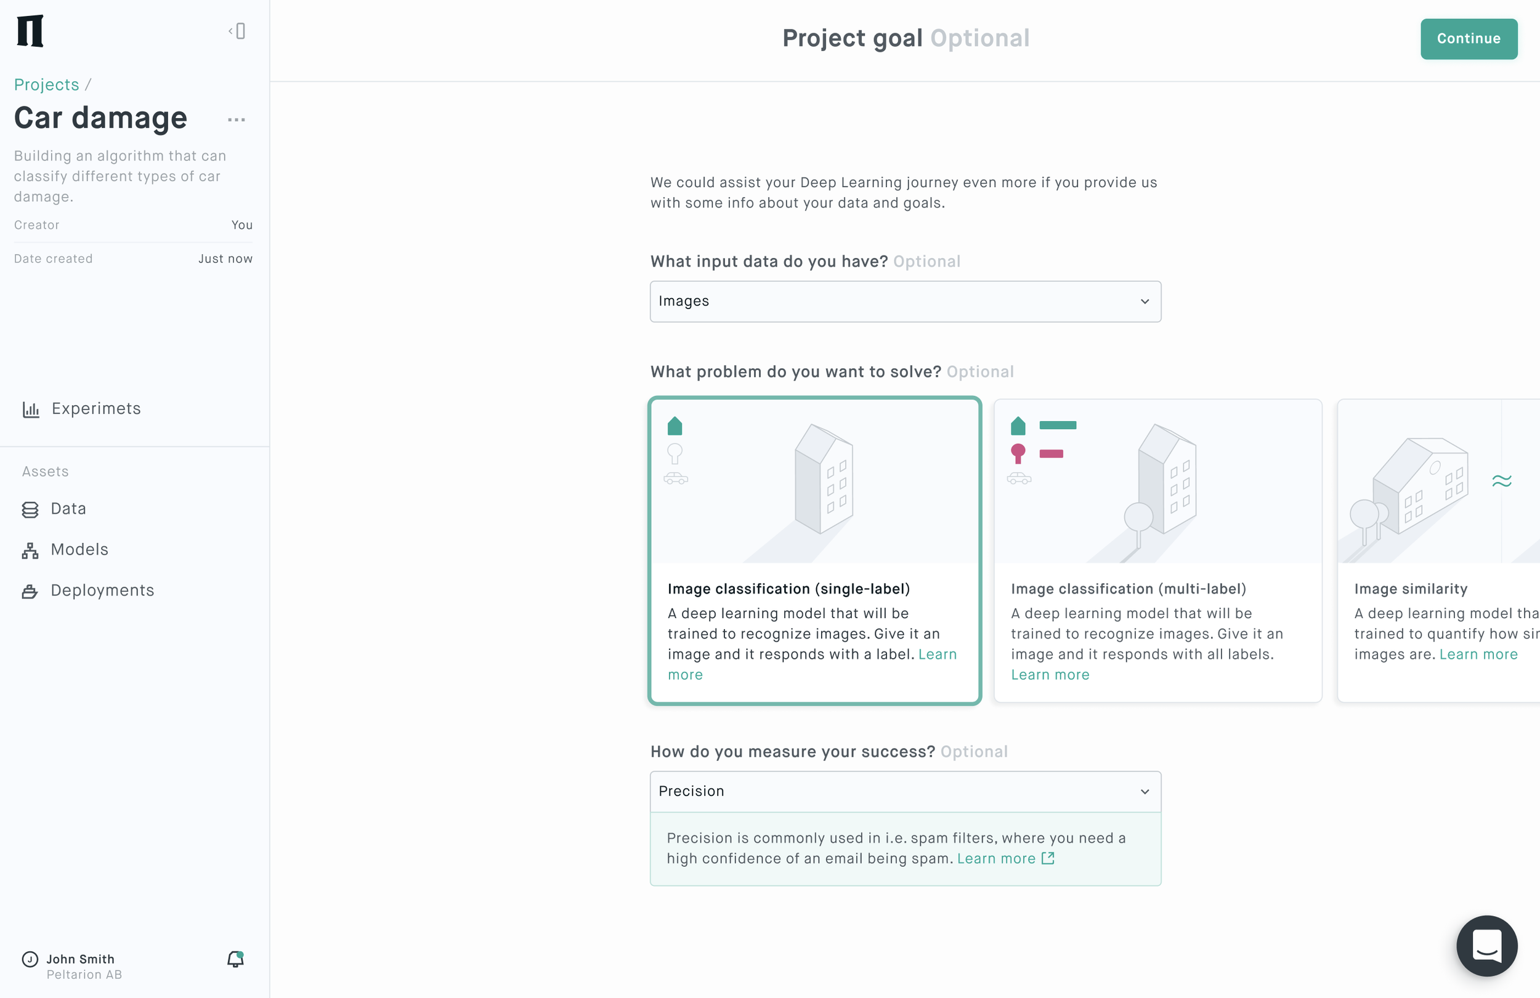Viewport: 1540px width, 998px height.
Task: Follow the Projects breadcrumb link
Action: [47, 85]
